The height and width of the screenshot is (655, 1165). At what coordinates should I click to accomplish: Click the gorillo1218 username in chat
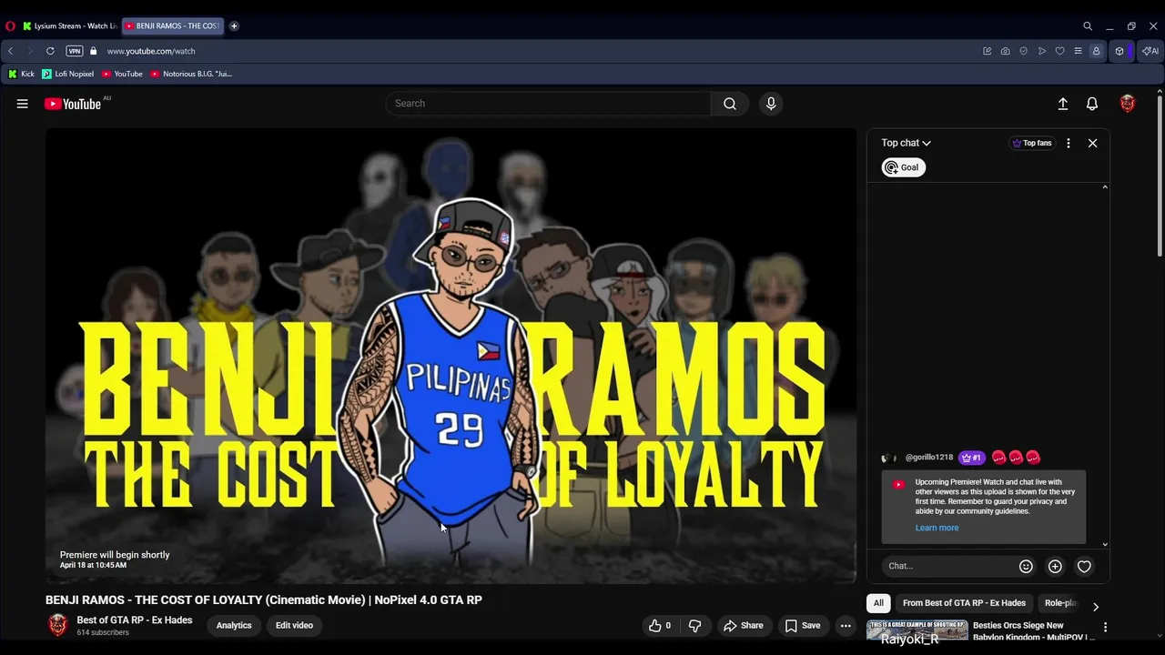pyautogui.click(x=928, y=458)
